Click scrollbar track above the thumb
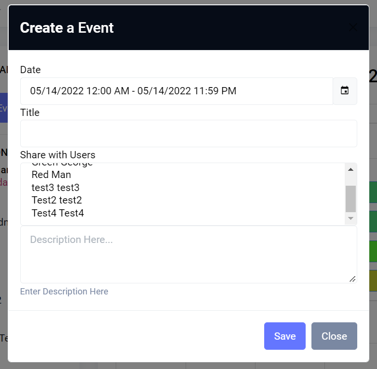The height and width of the screenshot is (369, 377). (x=350, y=179)
